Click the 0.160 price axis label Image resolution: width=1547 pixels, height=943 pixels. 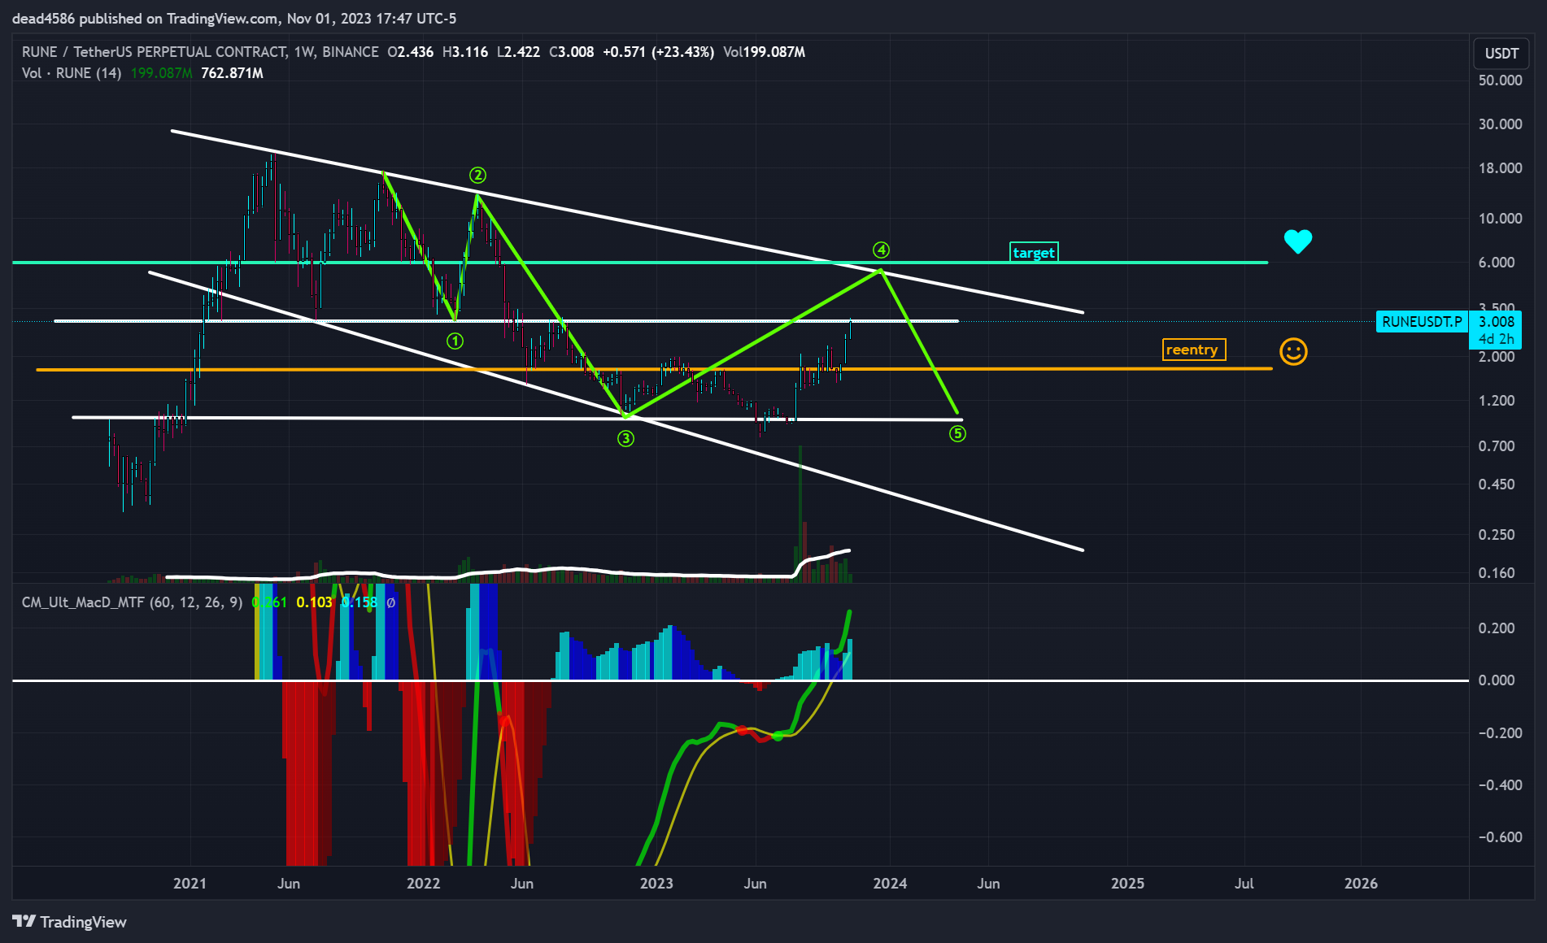[1497, 573]
